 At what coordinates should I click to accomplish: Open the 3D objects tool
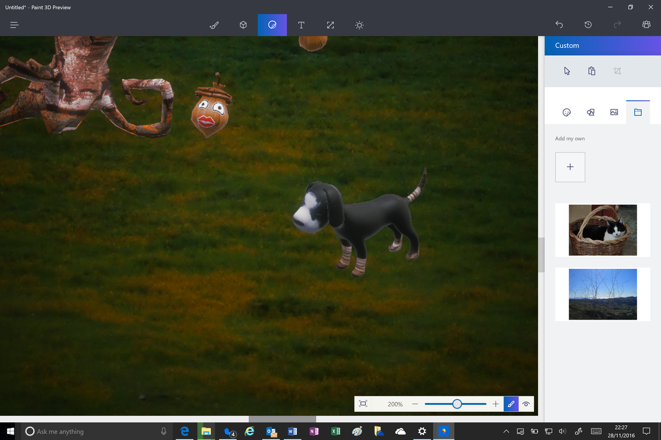[243, 25]
